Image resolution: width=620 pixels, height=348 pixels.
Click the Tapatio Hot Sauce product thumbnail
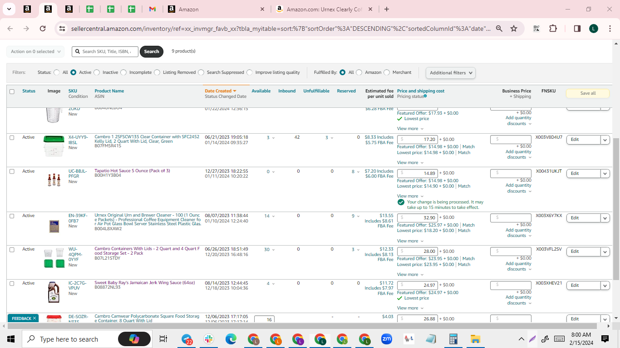coord(54,180)
